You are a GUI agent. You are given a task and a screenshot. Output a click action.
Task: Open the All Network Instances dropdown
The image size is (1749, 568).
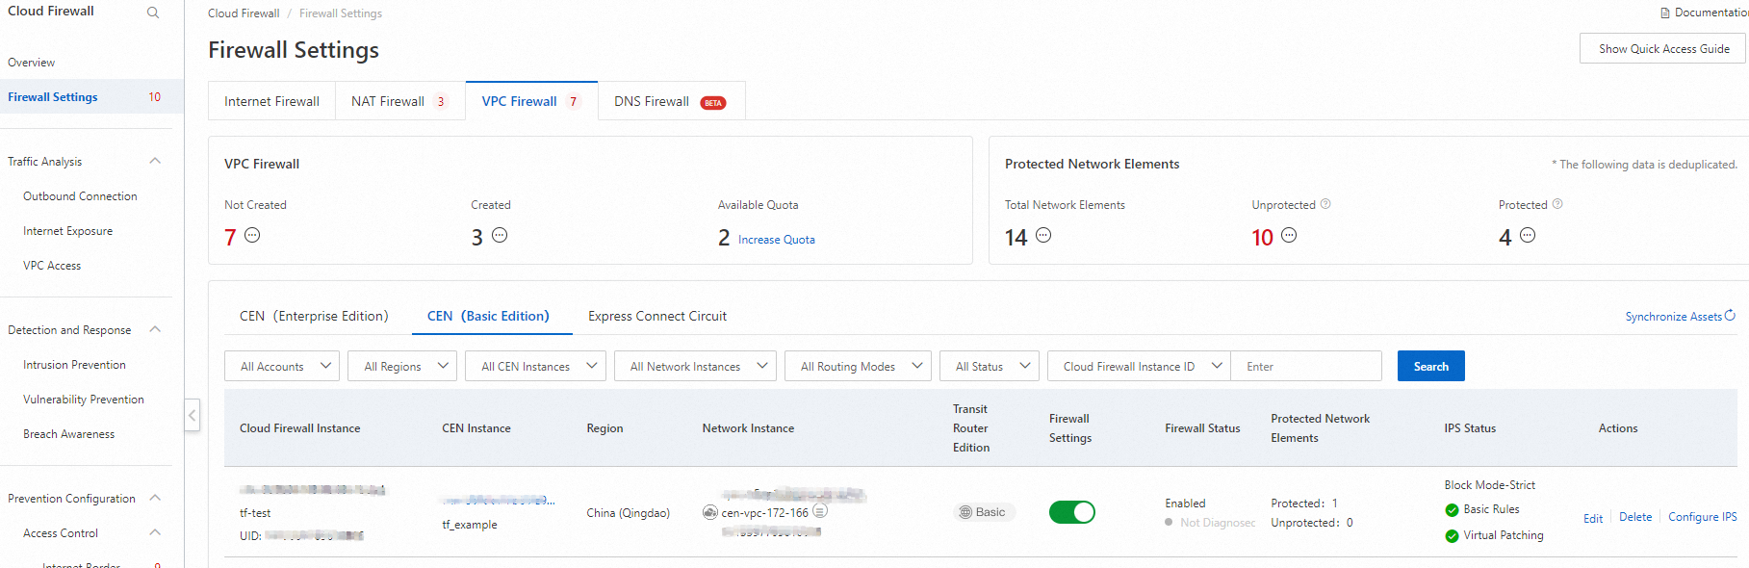695,366
